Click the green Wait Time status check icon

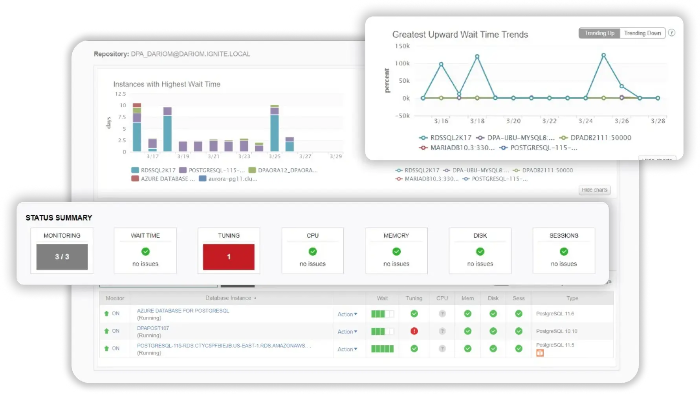[145, 251]
